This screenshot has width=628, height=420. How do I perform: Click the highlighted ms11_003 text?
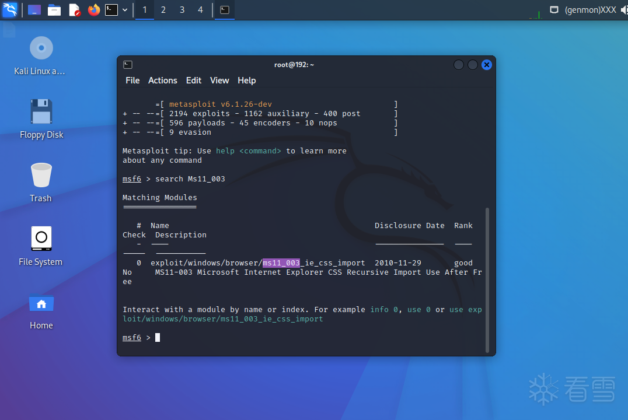point(281,262)
